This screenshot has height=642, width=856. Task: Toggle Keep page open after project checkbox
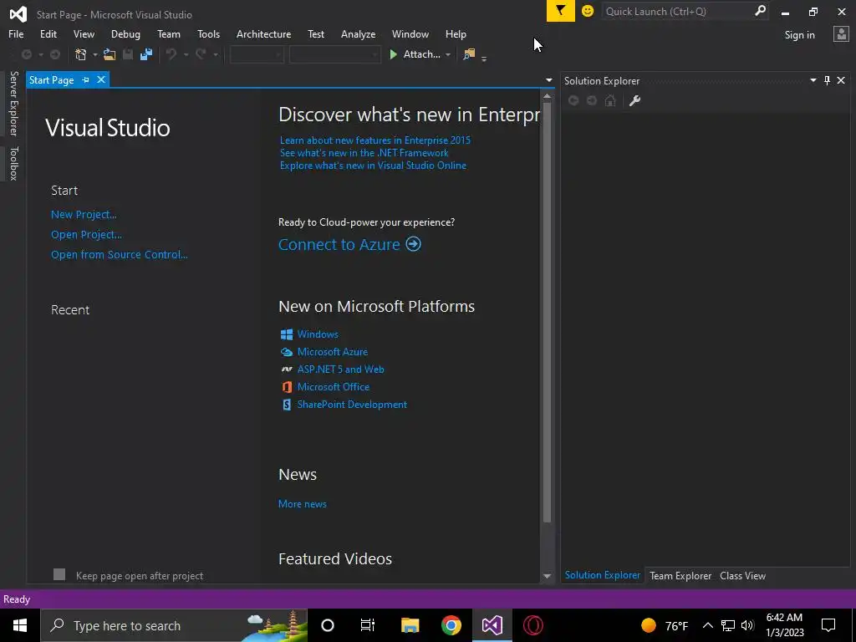[59, 574]
